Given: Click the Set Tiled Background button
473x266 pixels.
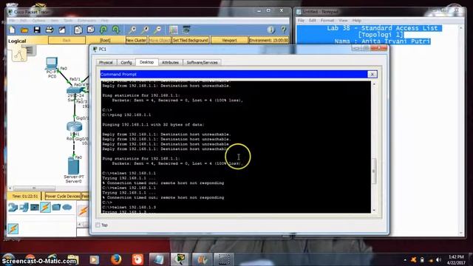Looking at the screenshot, I should pos(191,40).
